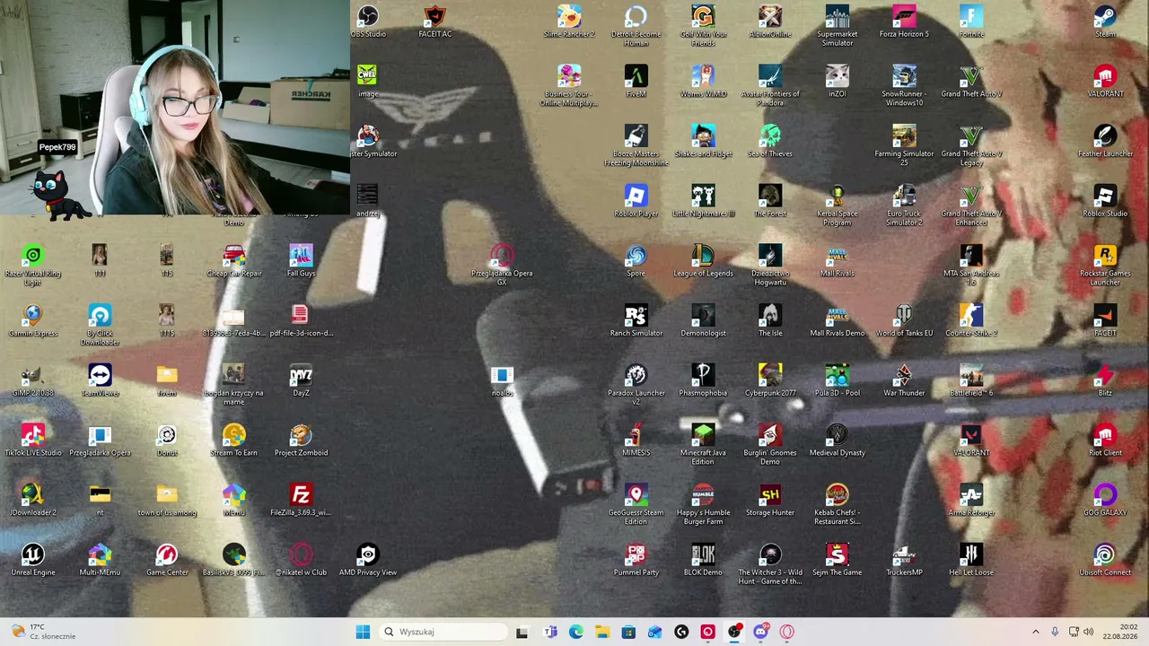Click the microphone icon in system tray
This screenshot has width=1149, height=646.
click(x=1055, y=632)
